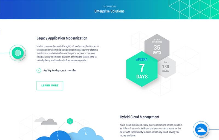Click the green hexagon circle icon
The image size is (219, 140).
click(18, 53)
